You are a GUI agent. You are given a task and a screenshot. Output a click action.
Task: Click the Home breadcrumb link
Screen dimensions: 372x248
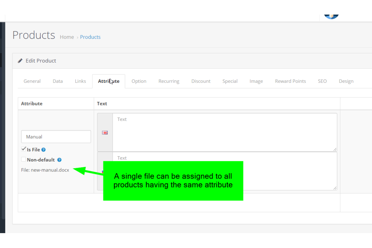pyautogui.click(x=67, y=37)
